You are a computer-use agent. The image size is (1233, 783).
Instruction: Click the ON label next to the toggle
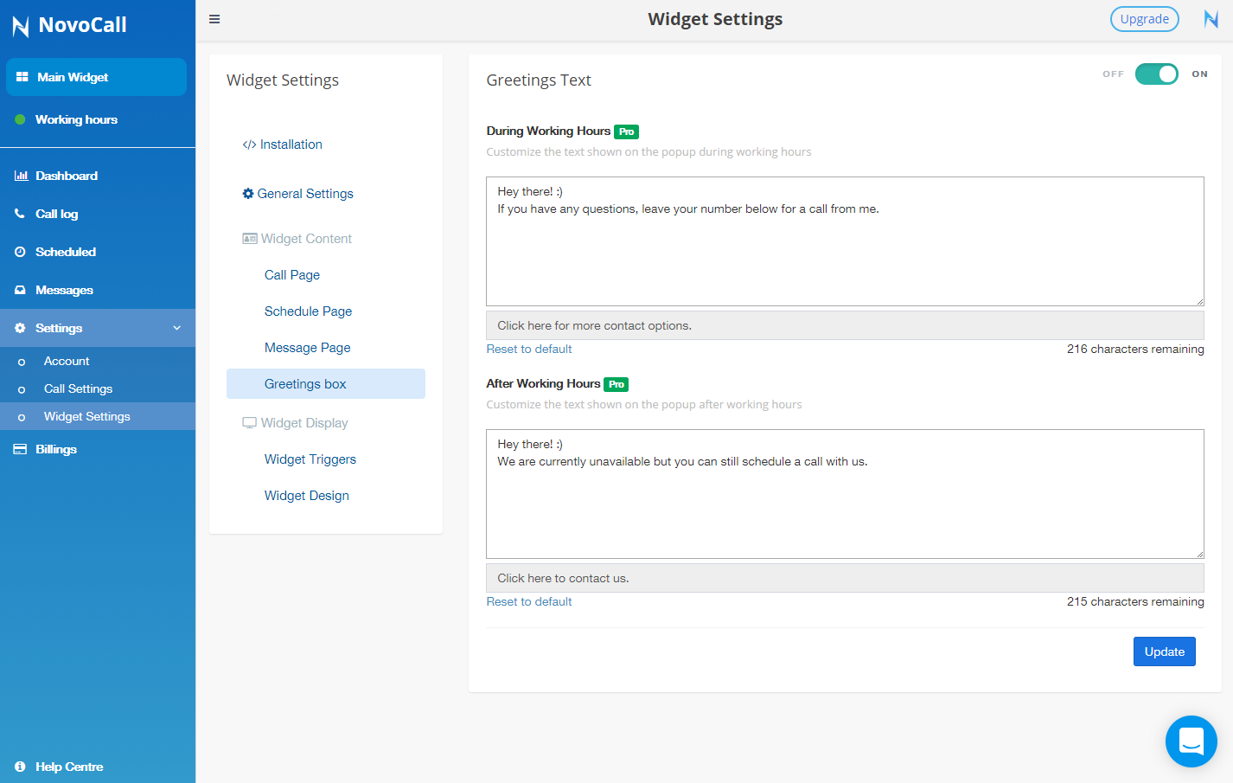(x=1199, y=74)
